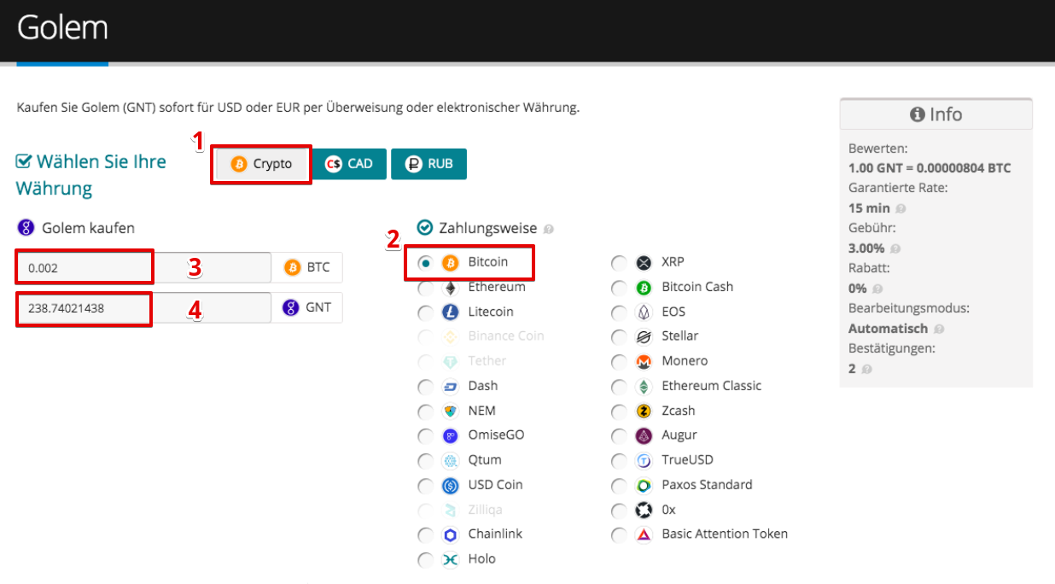Select the Augur radio button

click(619, 436)
